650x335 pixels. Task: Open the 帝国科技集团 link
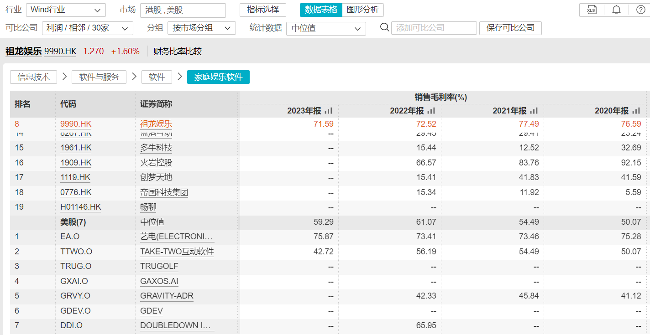(x=164, y=192)
